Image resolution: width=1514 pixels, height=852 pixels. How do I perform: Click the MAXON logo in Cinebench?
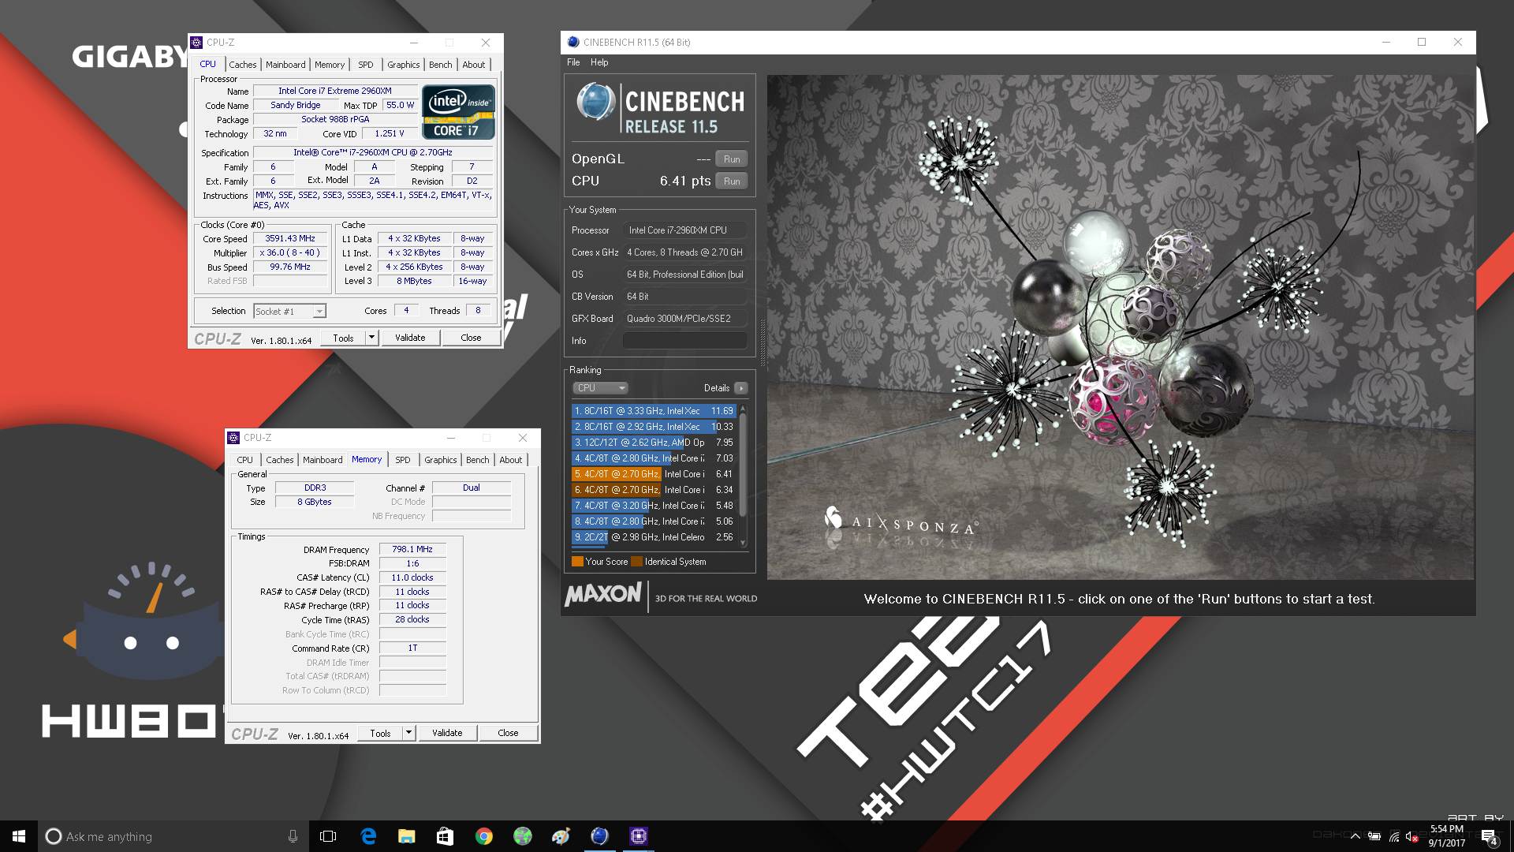tap(604, 595)
